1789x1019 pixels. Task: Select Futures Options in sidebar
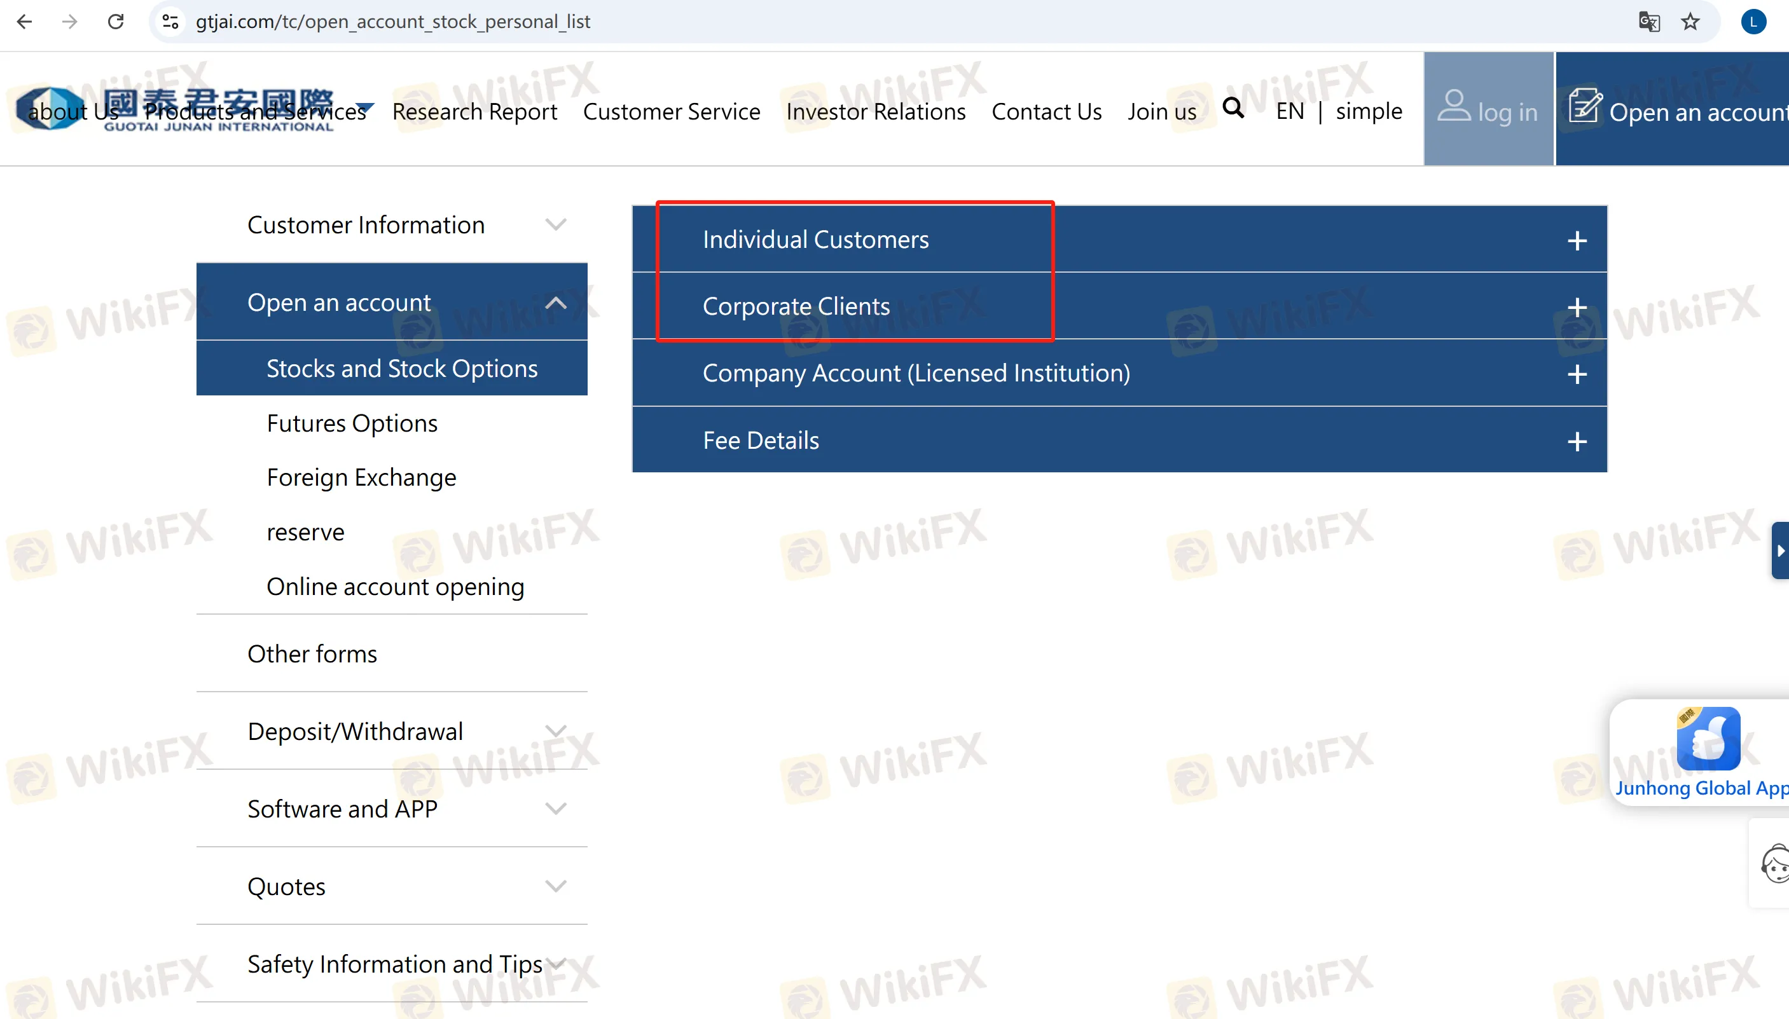[352, 423]
